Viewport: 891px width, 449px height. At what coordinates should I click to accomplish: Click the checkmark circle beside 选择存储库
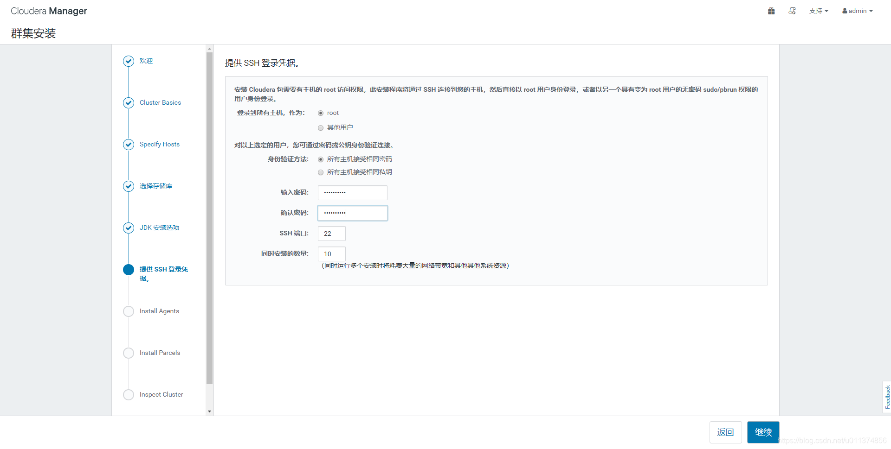129,186
